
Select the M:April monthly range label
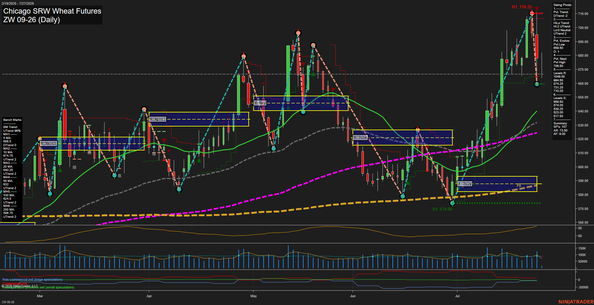[x=158, y=119]
